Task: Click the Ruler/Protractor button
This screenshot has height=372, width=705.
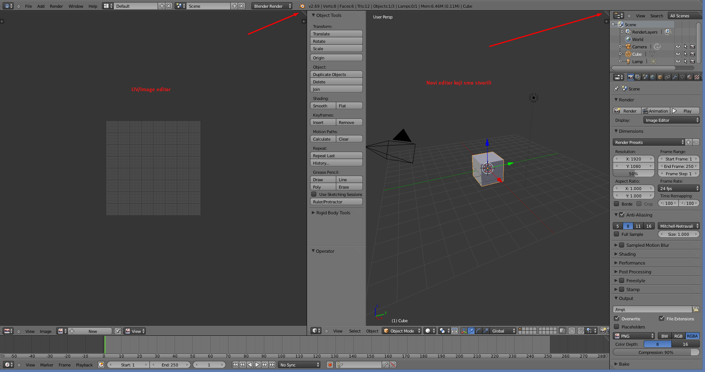Action: tap(336, 201)
